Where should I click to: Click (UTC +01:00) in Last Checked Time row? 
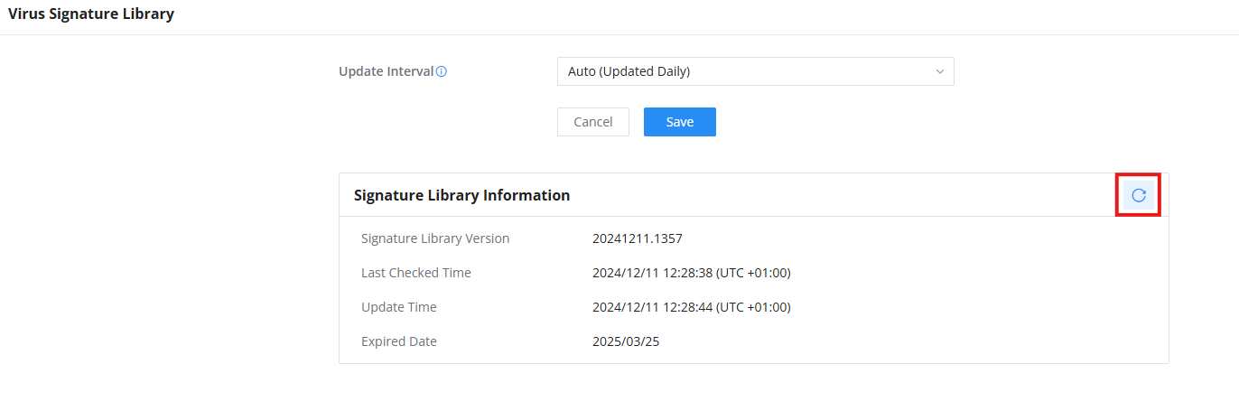tap(755, 273)
